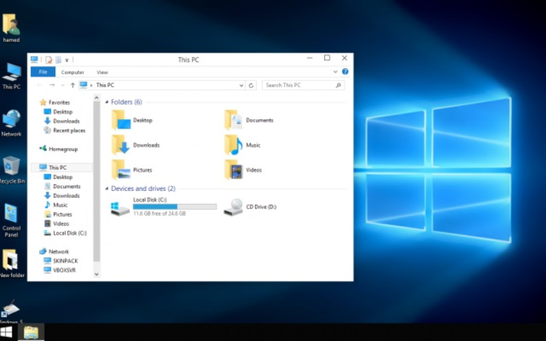
Task: Open the Customize Quick Access Toolbar dropdown
Action: click(x=67, y=60)
